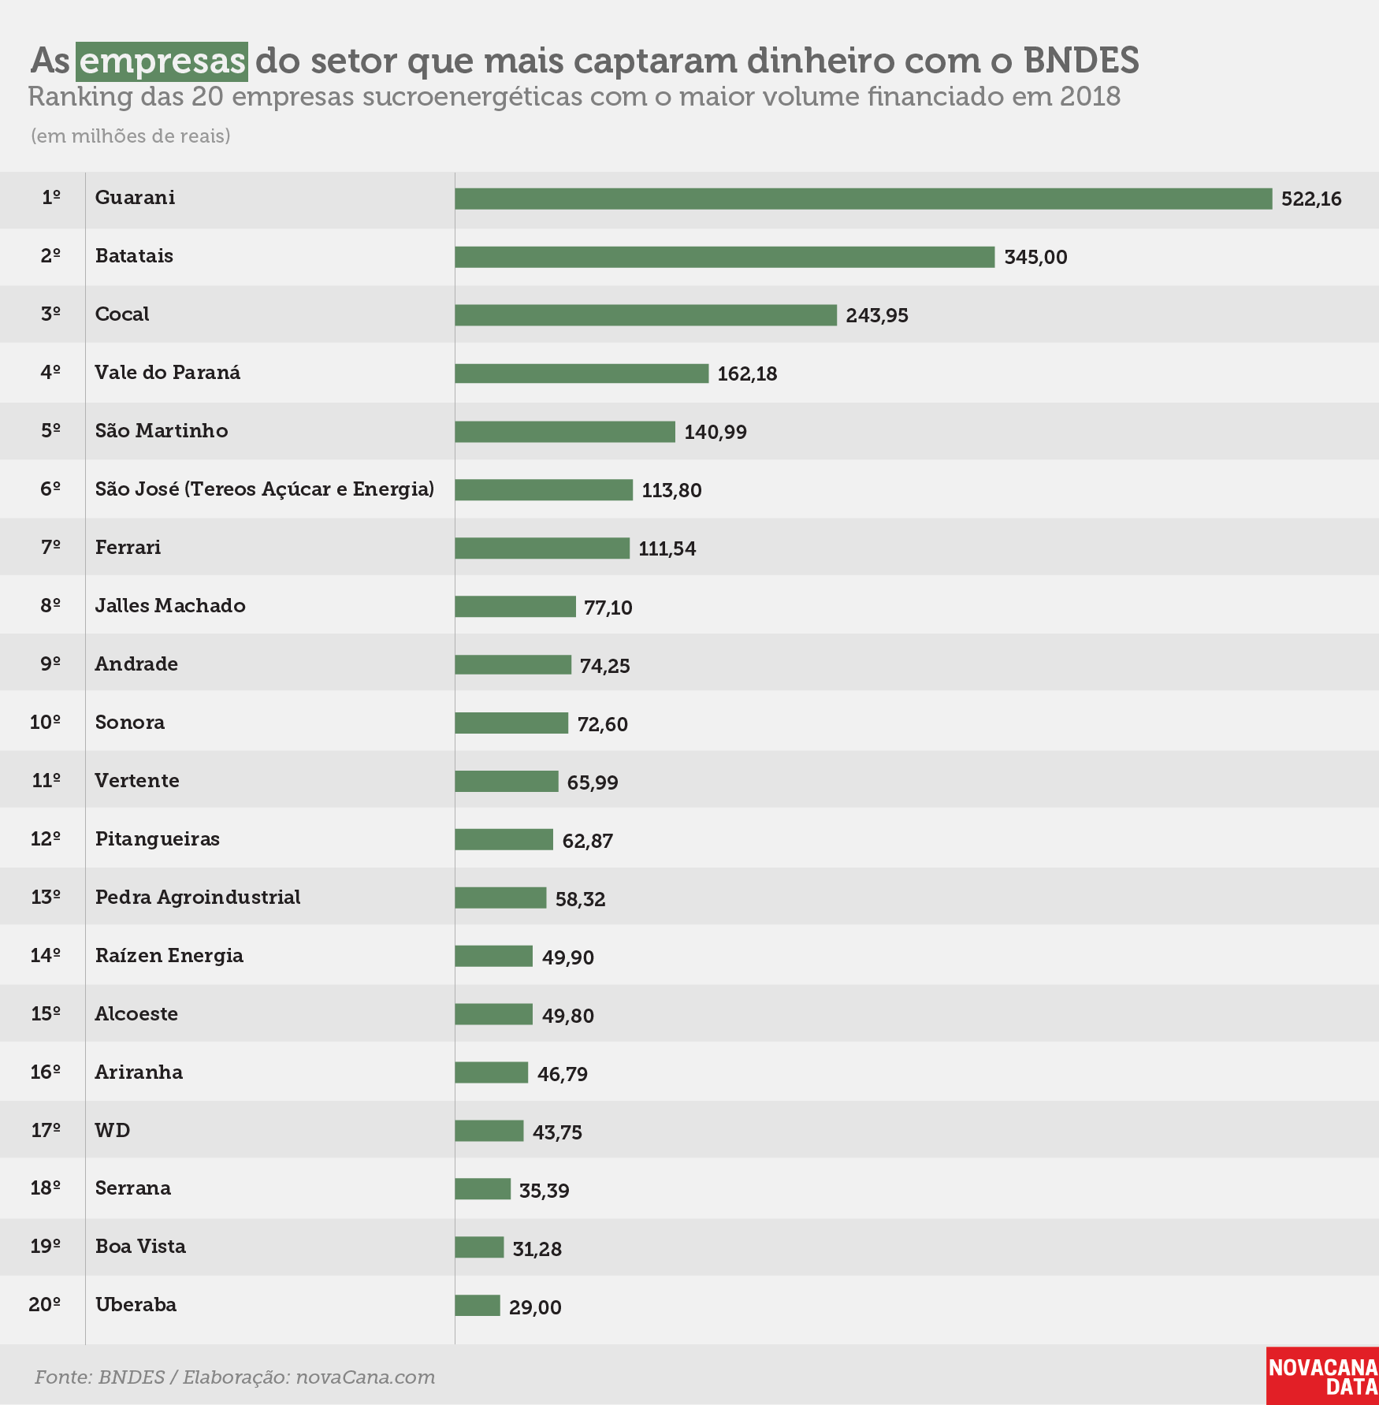Screen dimensions: 1379x1405
Task: Click the "Fonte: BNDES / Elaboração: novaCana.com" text
Action: (x=235, y=1377)
